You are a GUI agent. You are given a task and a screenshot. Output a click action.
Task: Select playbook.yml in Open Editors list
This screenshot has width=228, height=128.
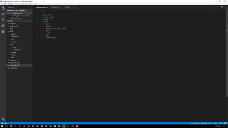point(19,13)
